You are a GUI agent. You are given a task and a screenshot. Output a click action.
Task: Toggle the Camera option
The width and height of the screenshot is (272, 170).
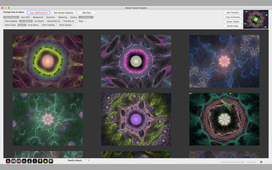coord(73,17)
